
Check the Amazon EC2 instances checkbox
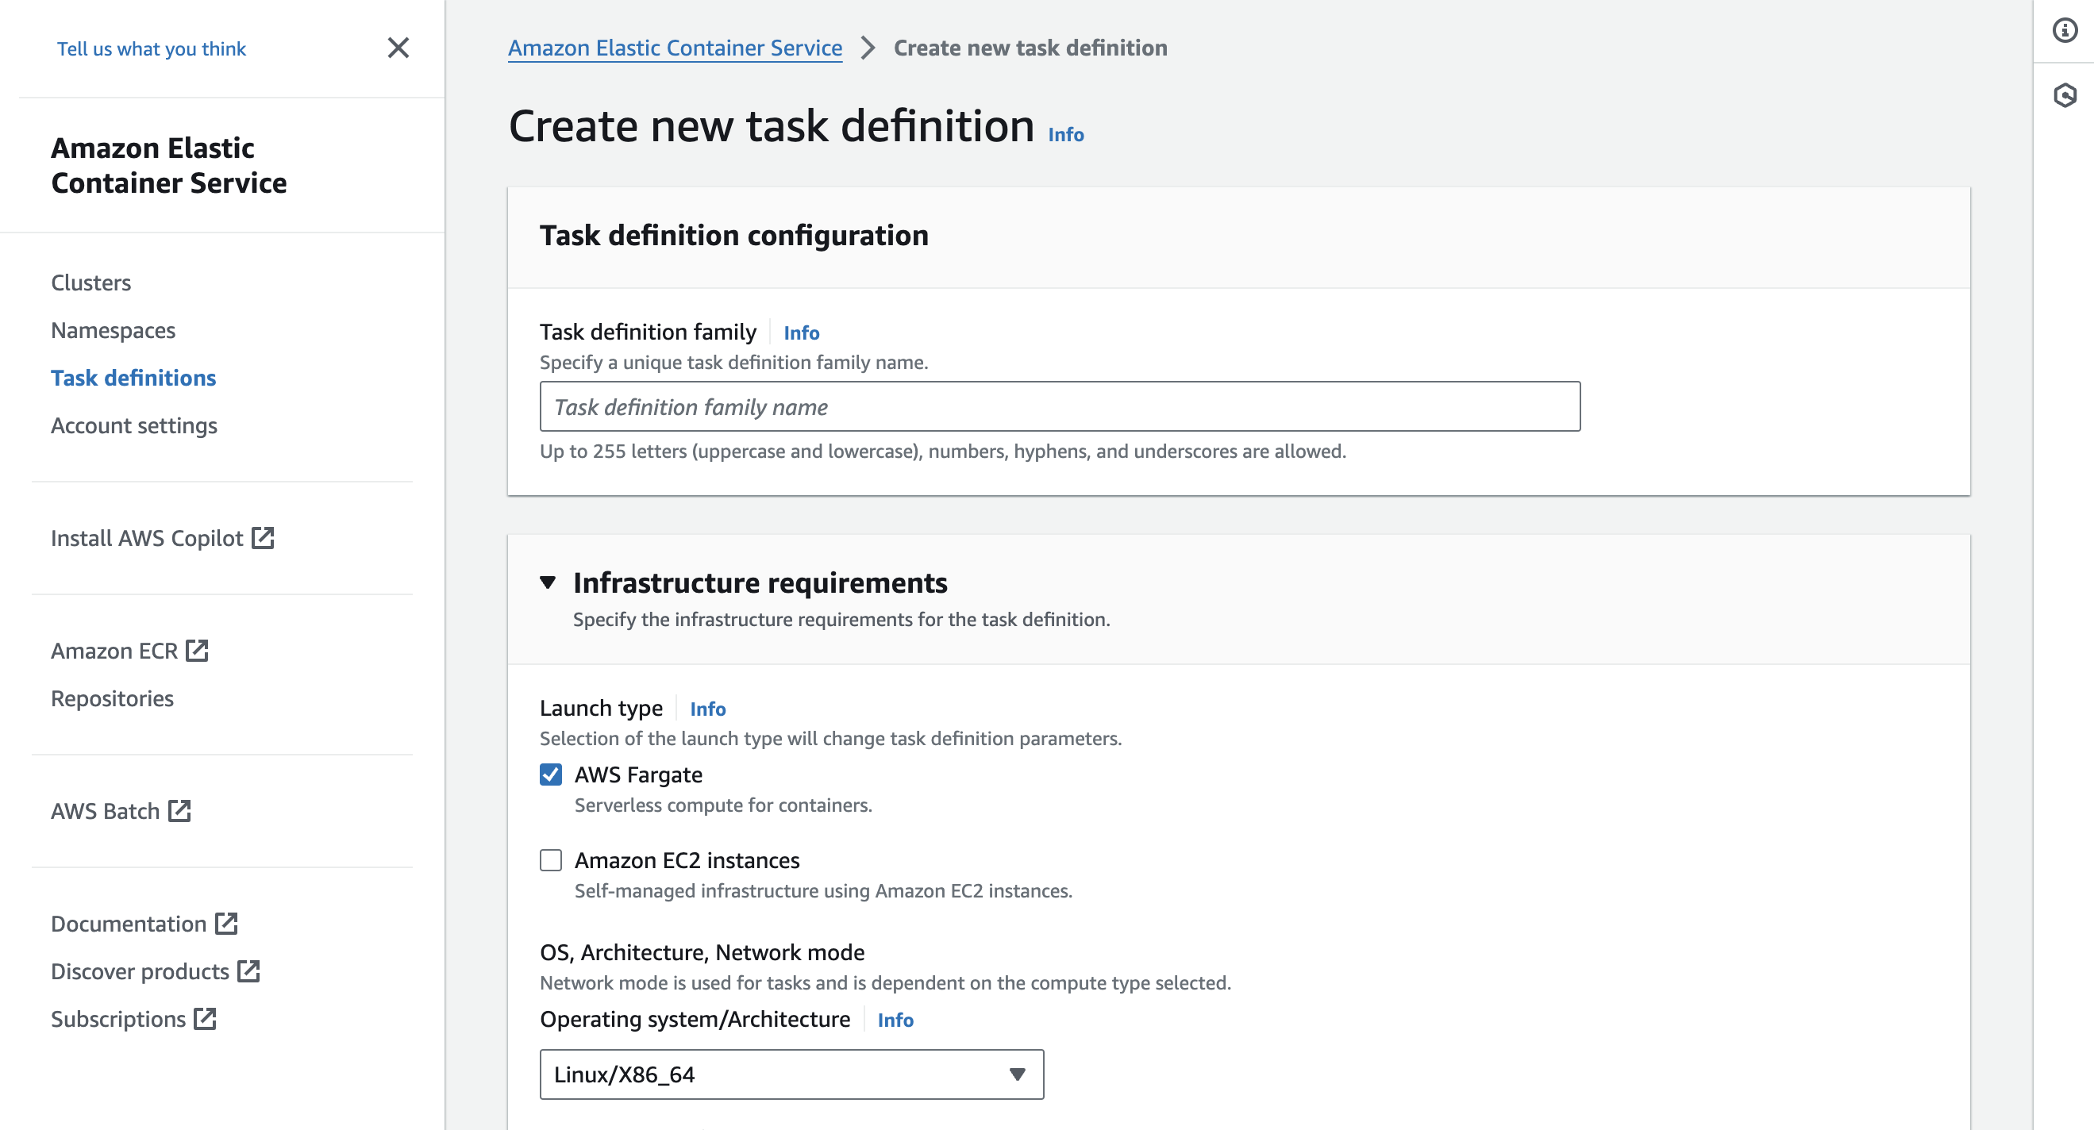click(x=551, y=860)
